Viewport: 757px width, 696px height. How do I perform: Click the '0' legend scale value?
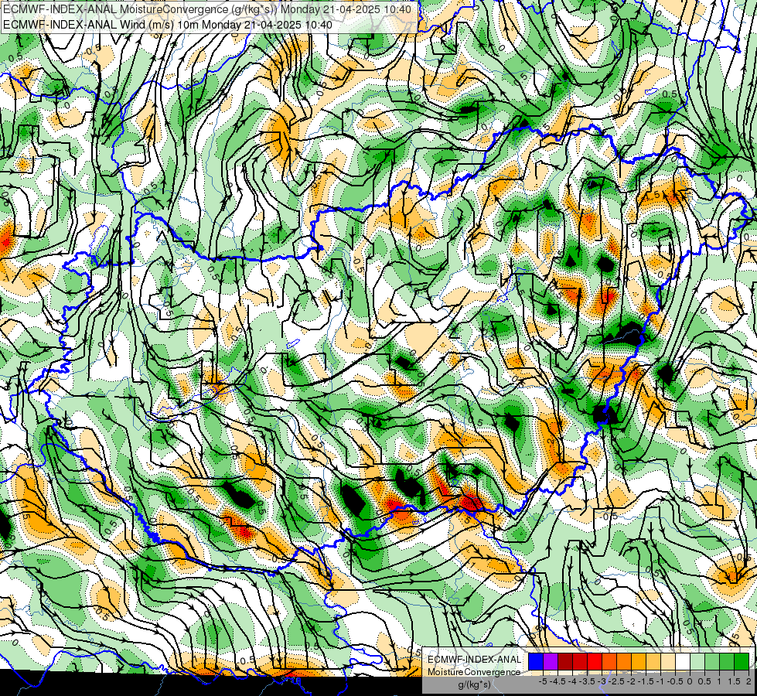[690, 681]
